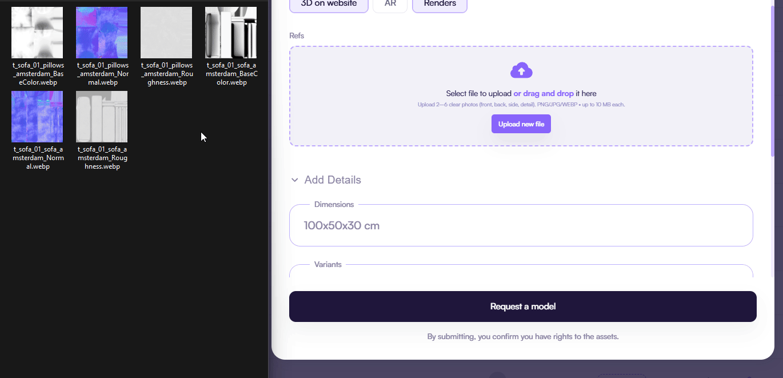This screenshot has height=378, width=783.
Task: Toggle the Renders option chip
Action: pos(440,4)
